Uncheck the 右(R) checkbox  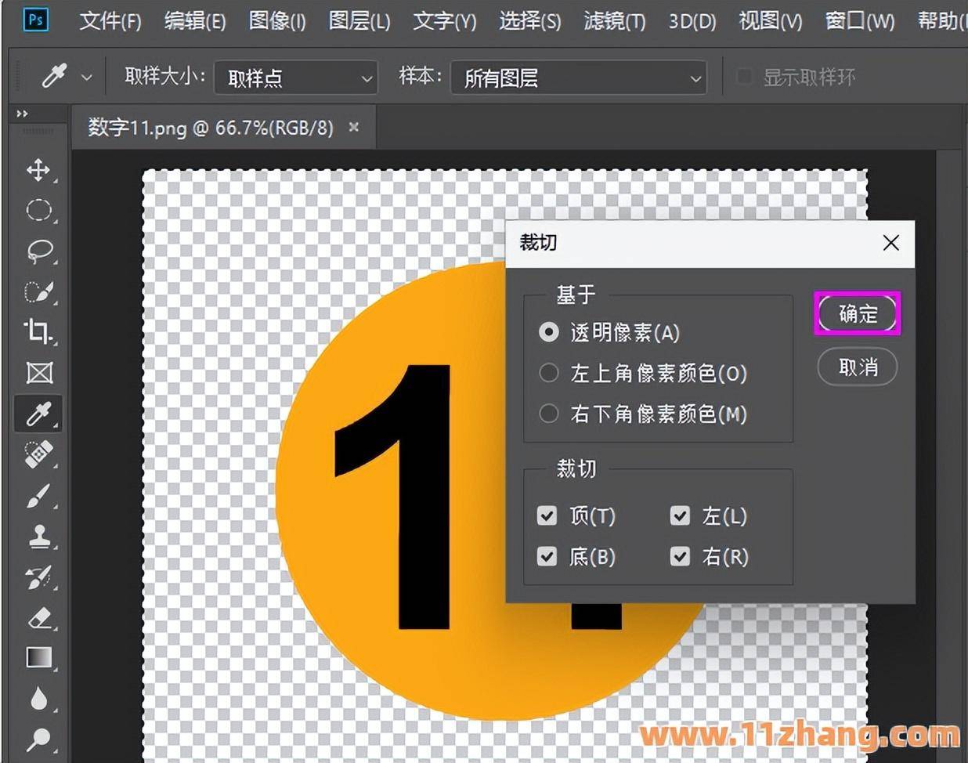680,556
